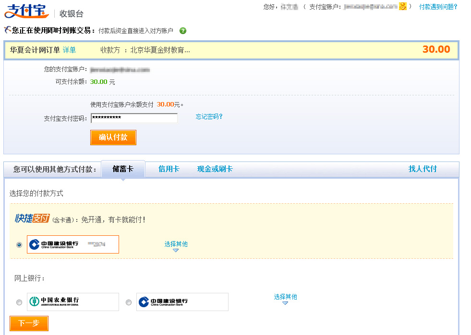The image size is (471, 335).
Task: Expand 选择其他 in the quick-pay section
Action: (176, 246)
